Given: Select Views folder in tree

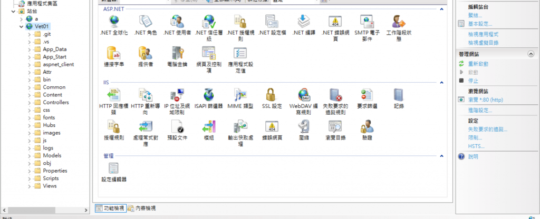Looking at the screenshot, I should tap(50, 186).
